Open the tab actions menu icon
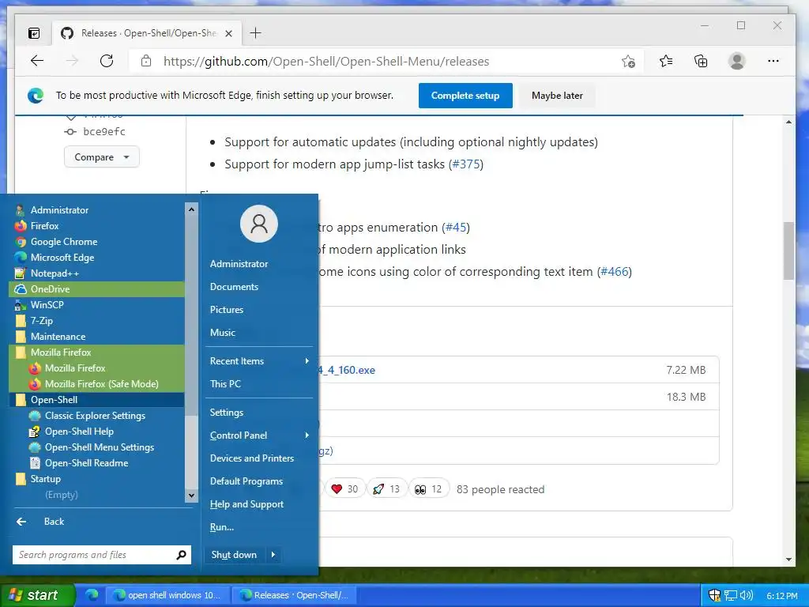Image resolution: width=809 pixels, height=607 pixels. click(33, 33)
